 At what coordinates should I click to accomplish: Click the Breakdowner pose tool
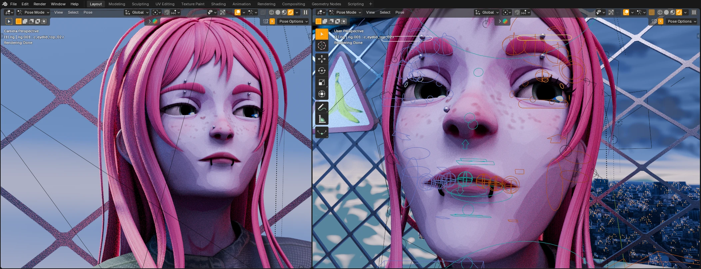(322, 133)
